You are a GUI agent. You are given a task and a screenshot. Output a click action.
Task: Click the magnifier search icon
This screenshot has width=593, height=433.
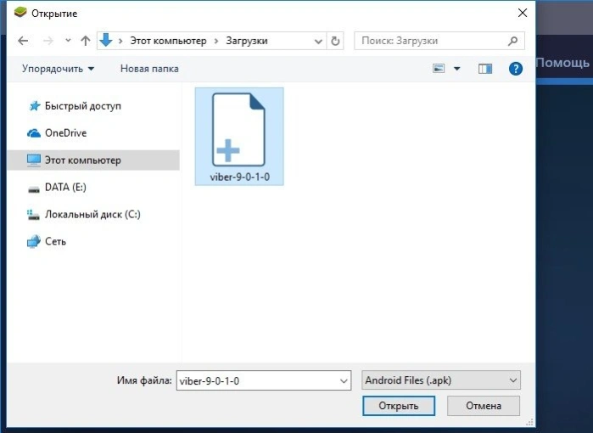click(x=512, y=41)
